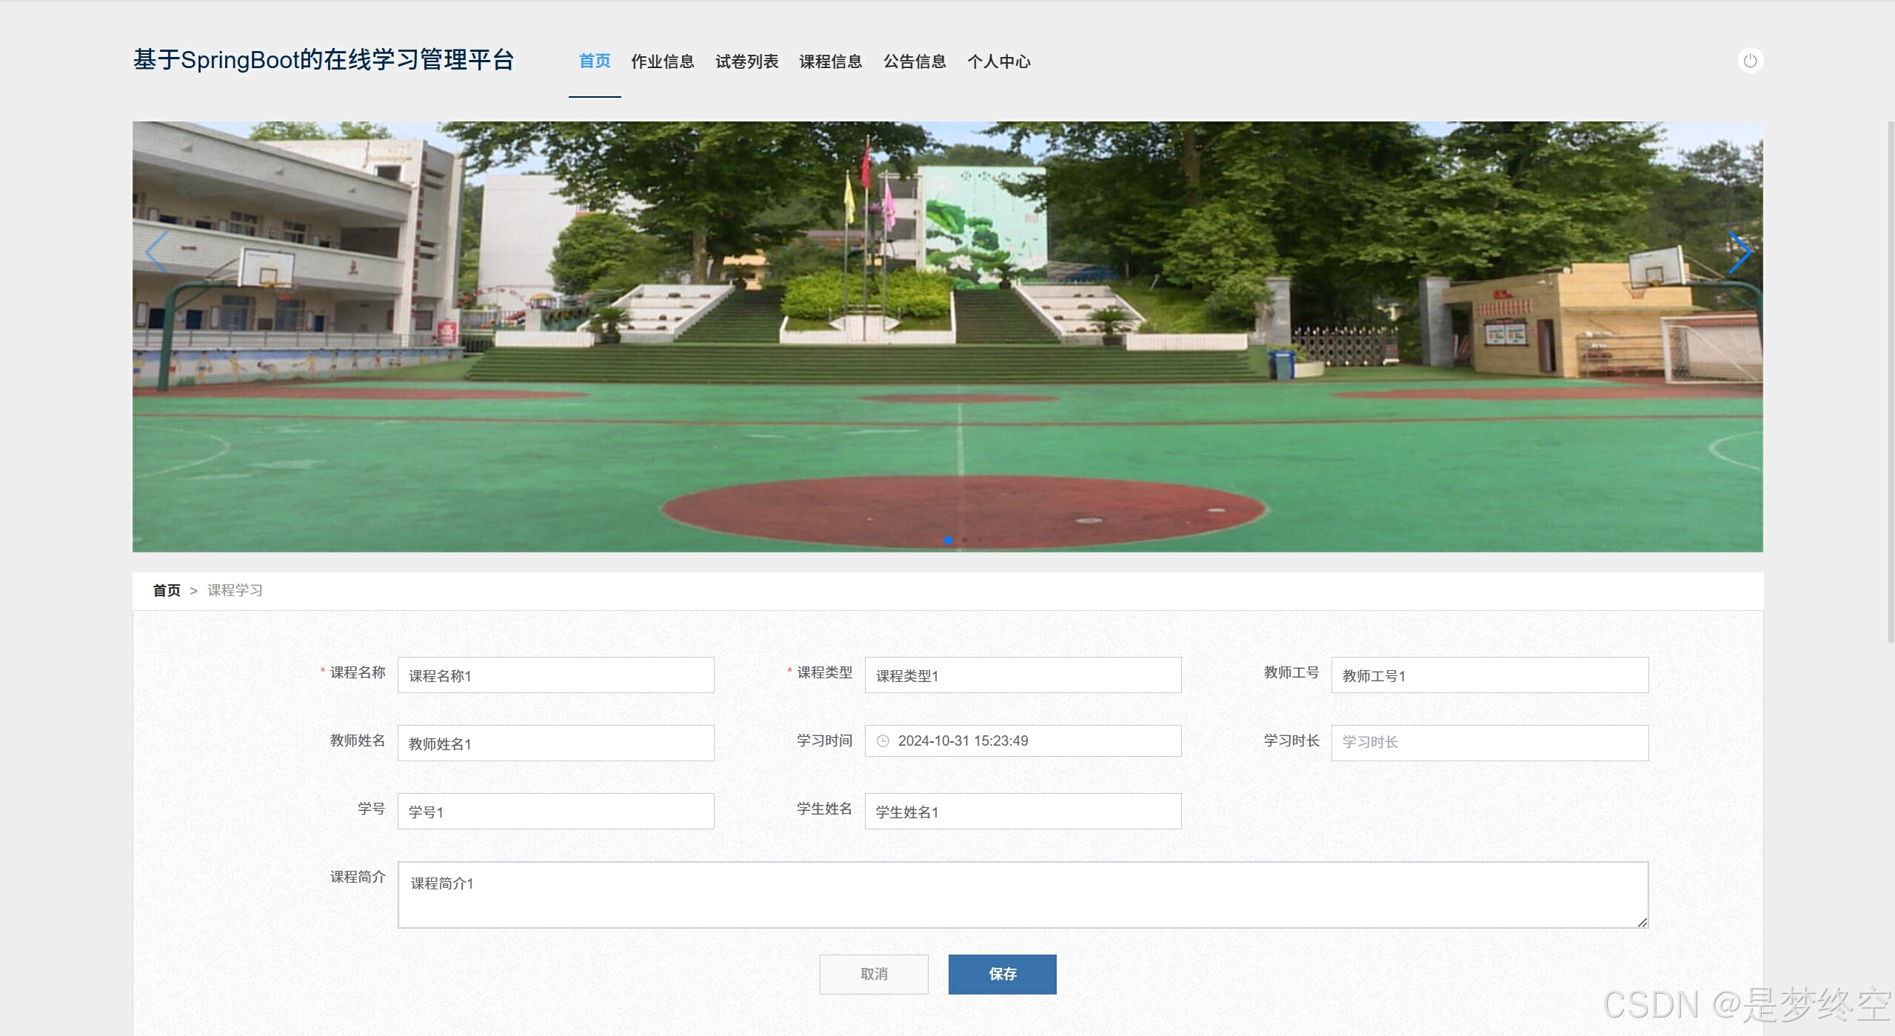Image resolution: width=1895 pixels, height=1036 pixels.
Task: Click the power logout icon
Action: coord(1750,61)
